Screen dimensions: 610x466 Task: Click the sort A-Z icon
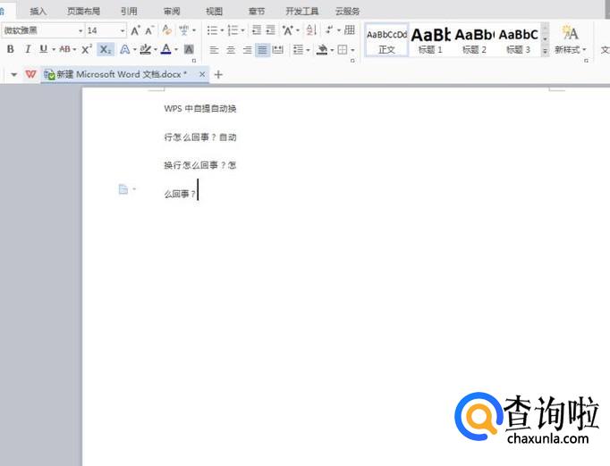(311, 29)
